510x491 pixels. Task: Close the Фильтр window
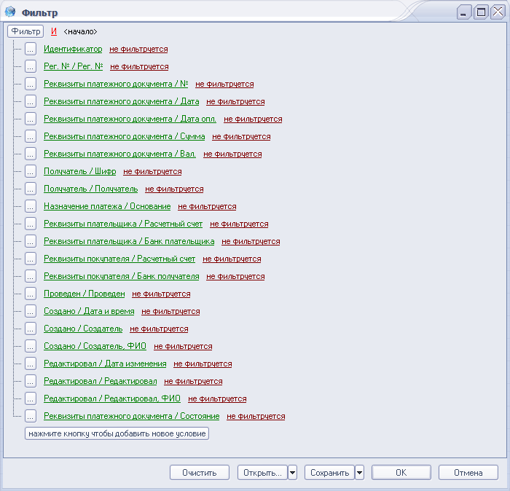tap(498, 12)
